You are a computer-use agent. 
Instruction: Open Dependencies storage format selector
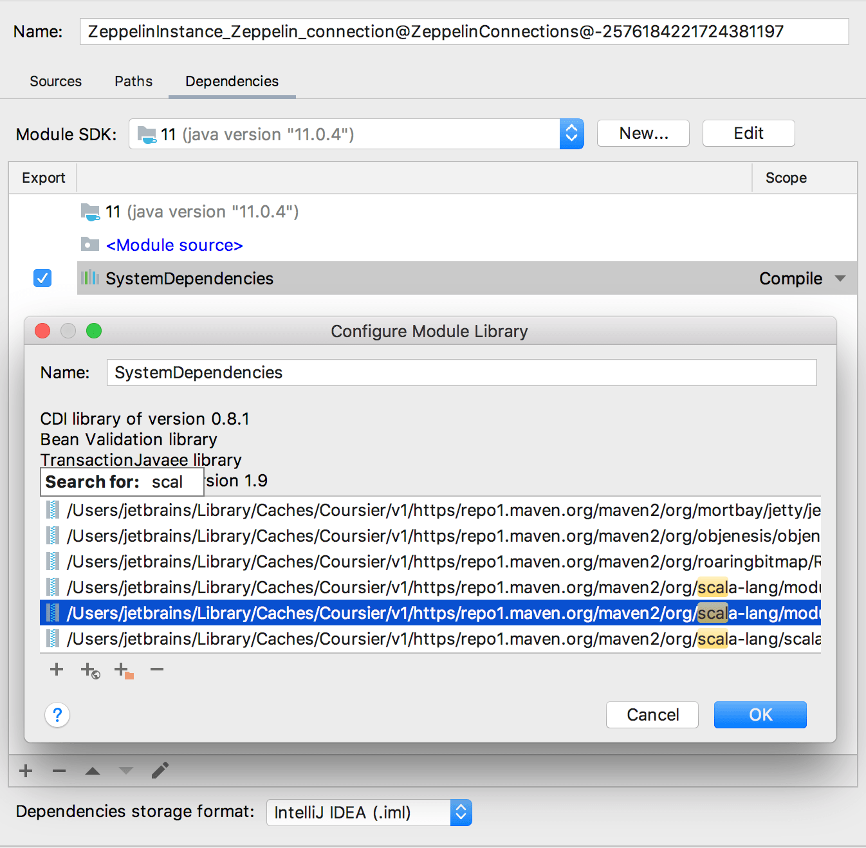(x=460, y=812)
